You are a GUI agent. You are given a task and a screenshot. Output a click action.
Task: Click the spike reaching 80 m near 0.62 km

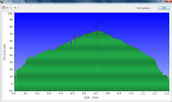pyautogui.click(x=87, y=27)
